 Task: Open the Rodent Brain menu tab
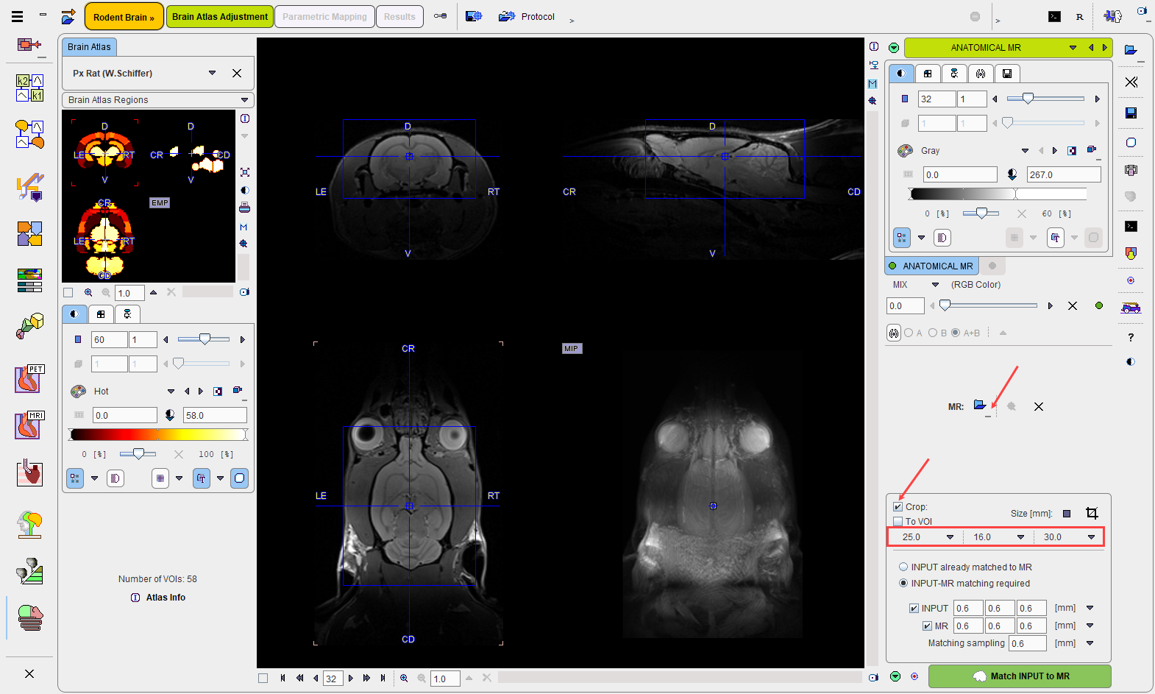tap(124, 16)
